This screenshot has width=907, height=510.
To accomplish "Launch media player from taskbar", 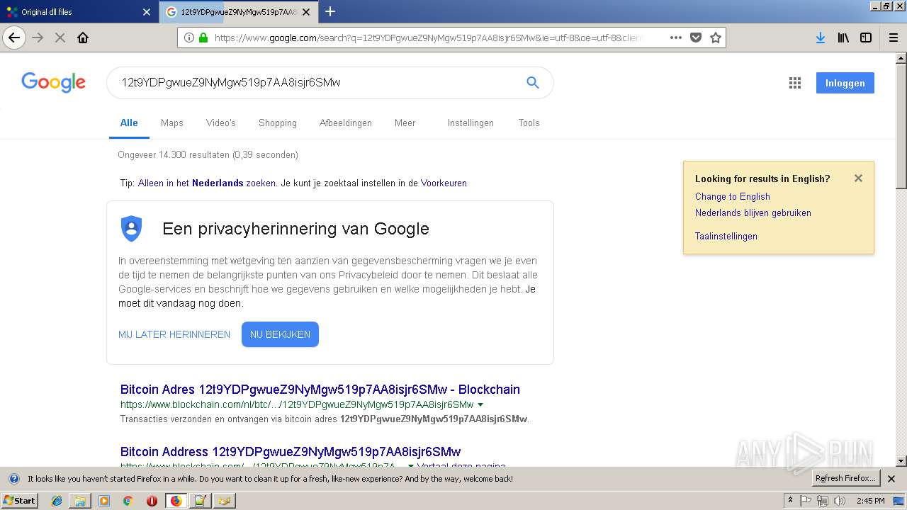I will pyautogui.click(x=104, y=501).
